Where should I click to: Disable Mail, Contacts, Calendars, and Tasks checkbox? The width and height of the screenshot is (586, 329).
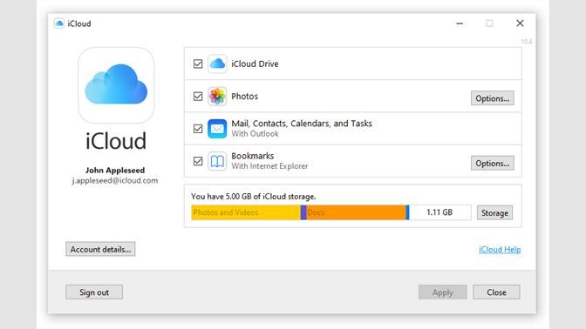(198, 129)
